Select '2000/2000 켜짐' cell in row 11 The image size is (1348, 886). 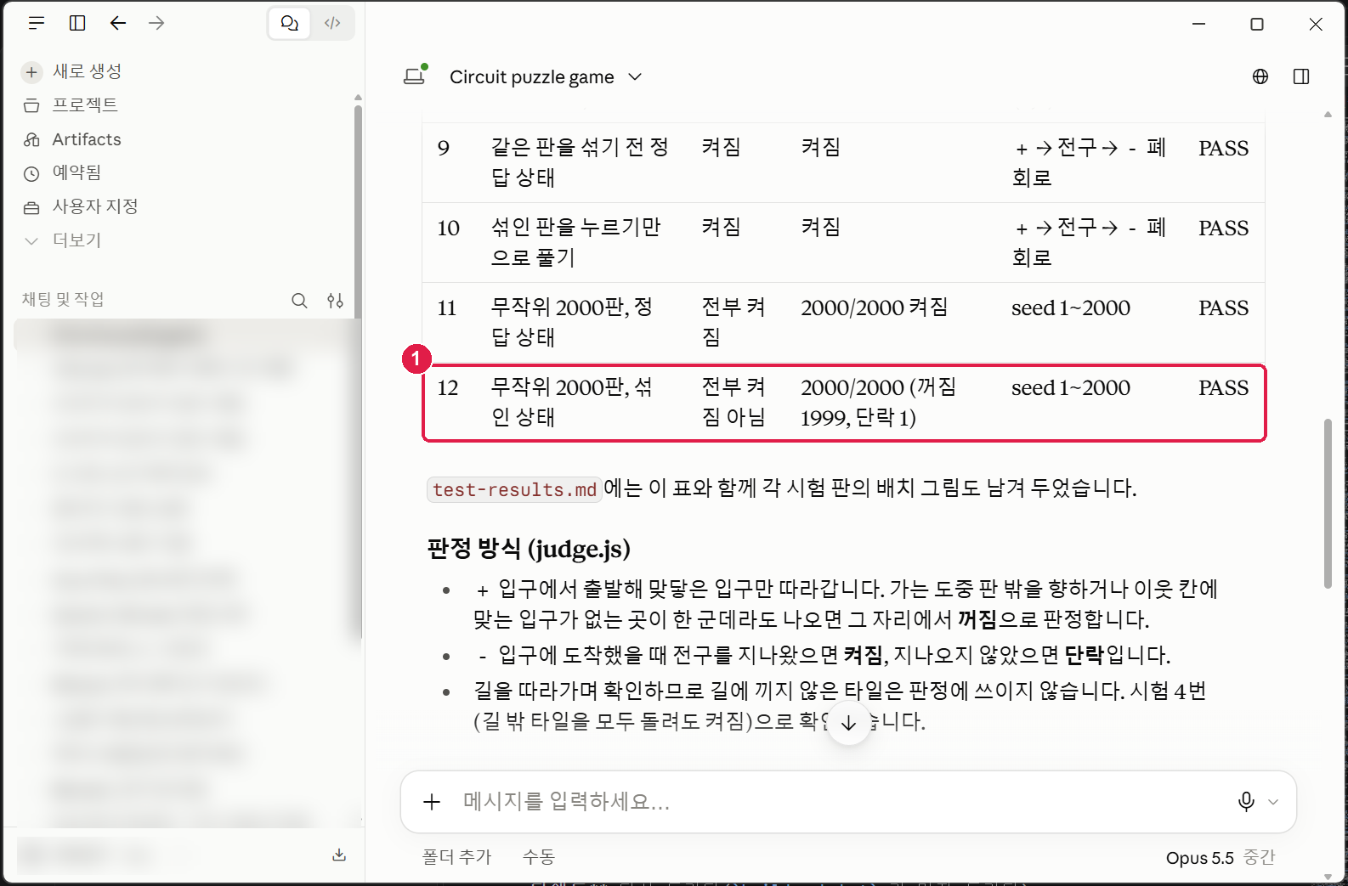[x=874, y=308]
